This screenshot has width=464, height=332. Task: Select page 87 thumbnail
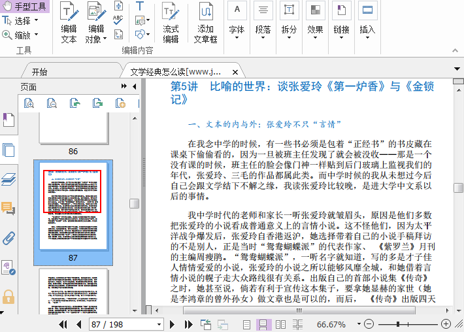(73, 206)
